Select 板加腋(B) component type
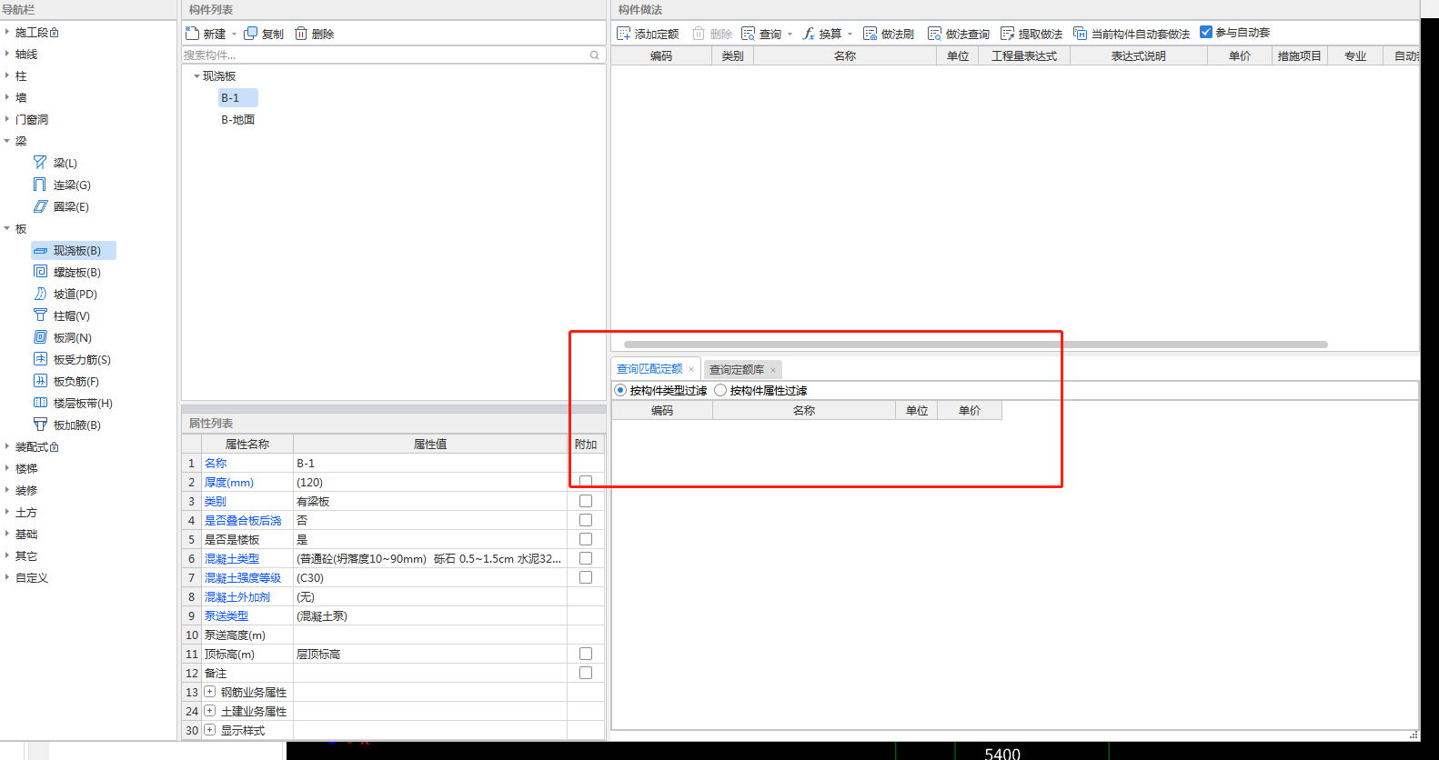Viewport: 1439px width, 760px height. pyautogui.click(x=76, y=425)
